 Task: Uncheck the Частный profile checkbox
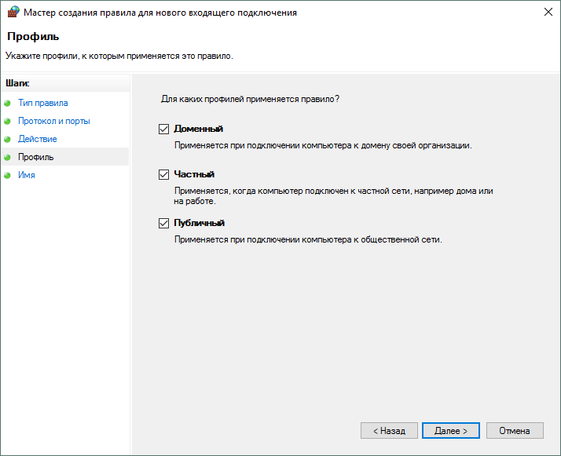[x=164, y=174]
